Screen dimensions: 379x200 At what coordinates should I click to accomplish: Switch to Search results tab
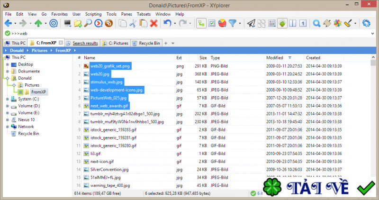[x=82, y=43]
